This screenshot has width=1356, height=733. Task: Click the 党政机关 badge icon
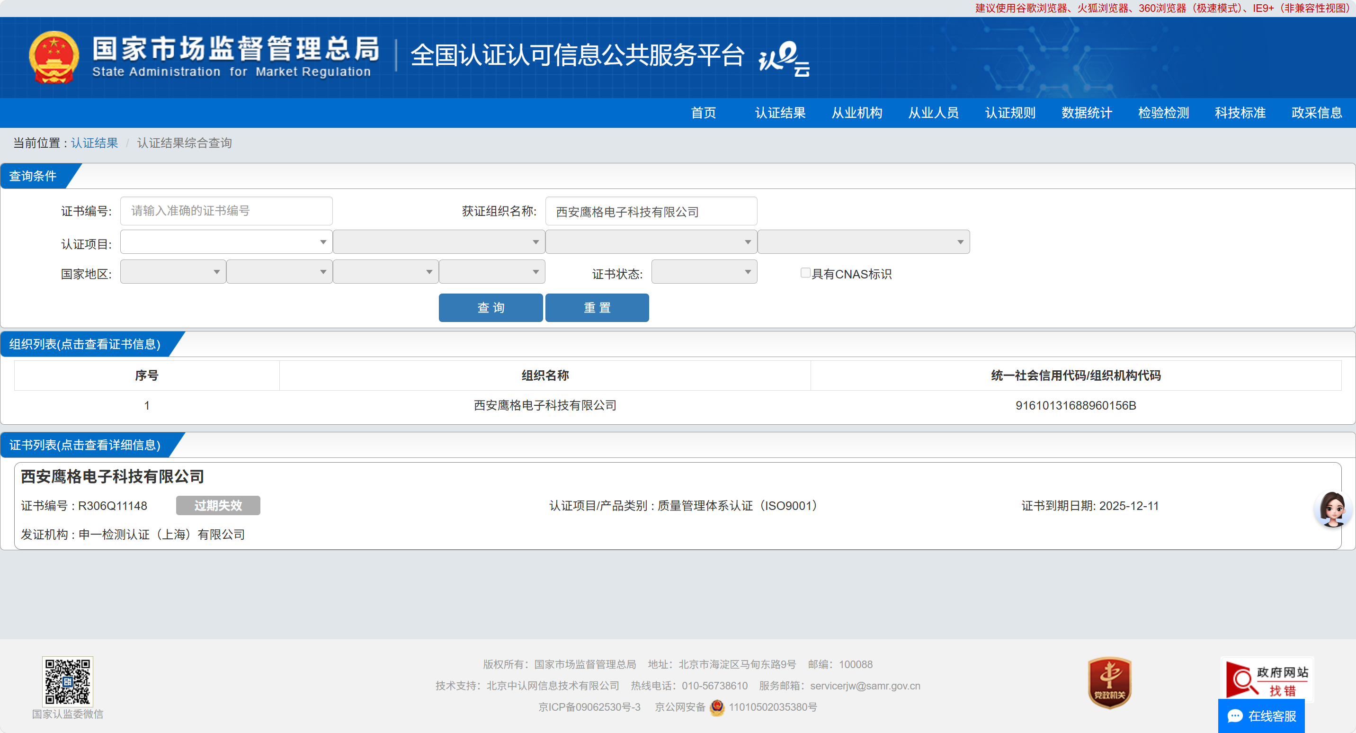(x=1109, y=682)
